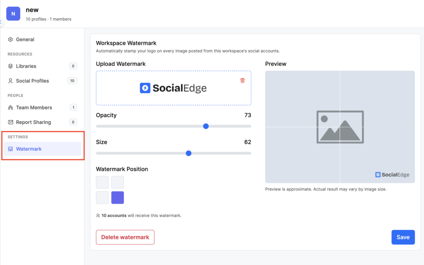Click the accounts people icon below position grid

[98, 215]
